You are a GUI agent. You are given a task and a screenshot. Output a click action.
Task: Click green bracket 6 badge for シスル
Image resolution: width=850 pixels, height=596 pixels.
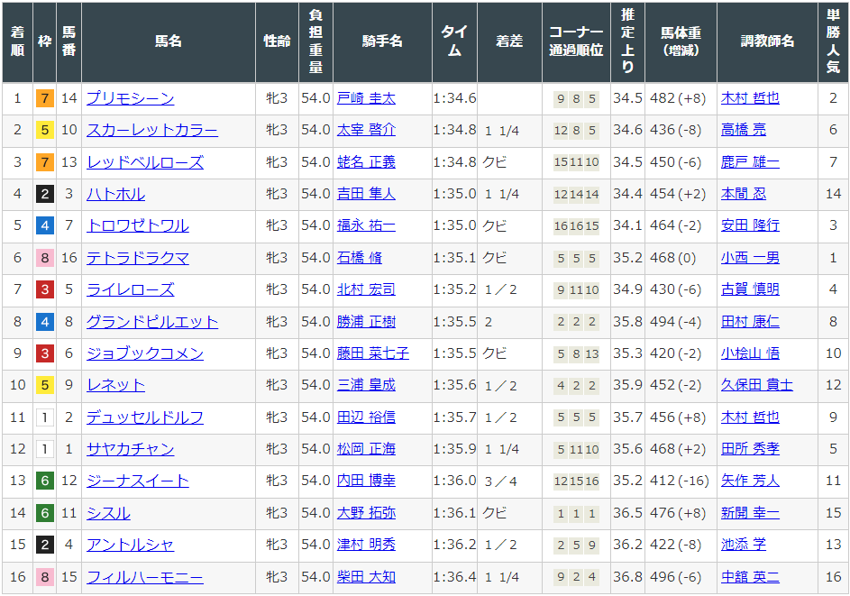[45, 513]
